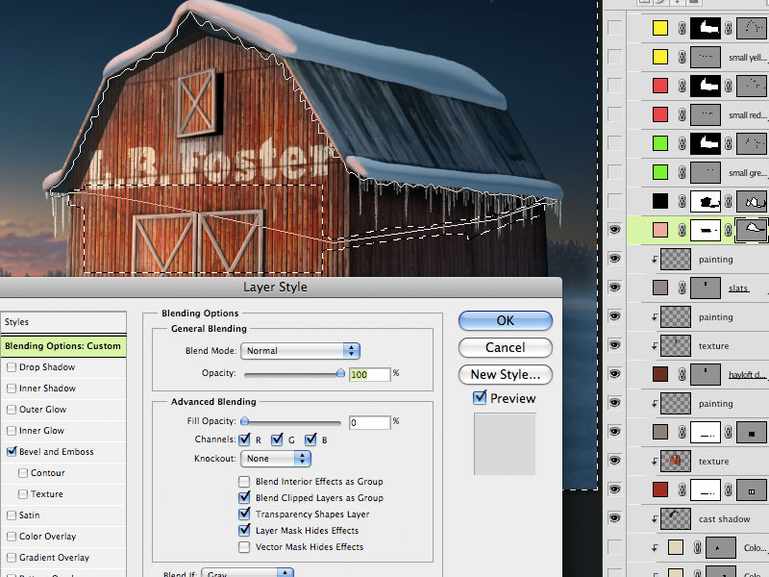Open the Color Overlay style settings
The image size is (769, 577).
coord(47,537)
